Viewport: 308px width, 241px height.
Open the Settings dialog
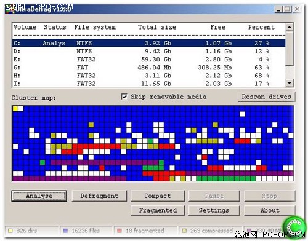coord(214,210)
